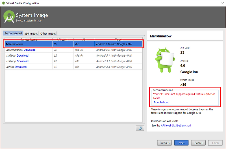Close the Virtual Device Configuration window
226x149 pixels.
click(223, 3)
